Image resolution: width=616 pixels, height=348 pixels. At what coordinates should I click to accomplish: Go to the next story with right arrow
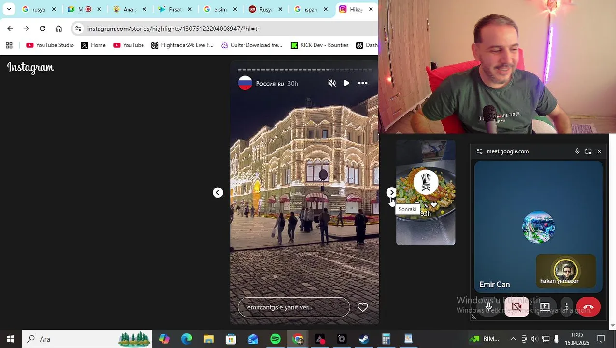click(391, 192)
